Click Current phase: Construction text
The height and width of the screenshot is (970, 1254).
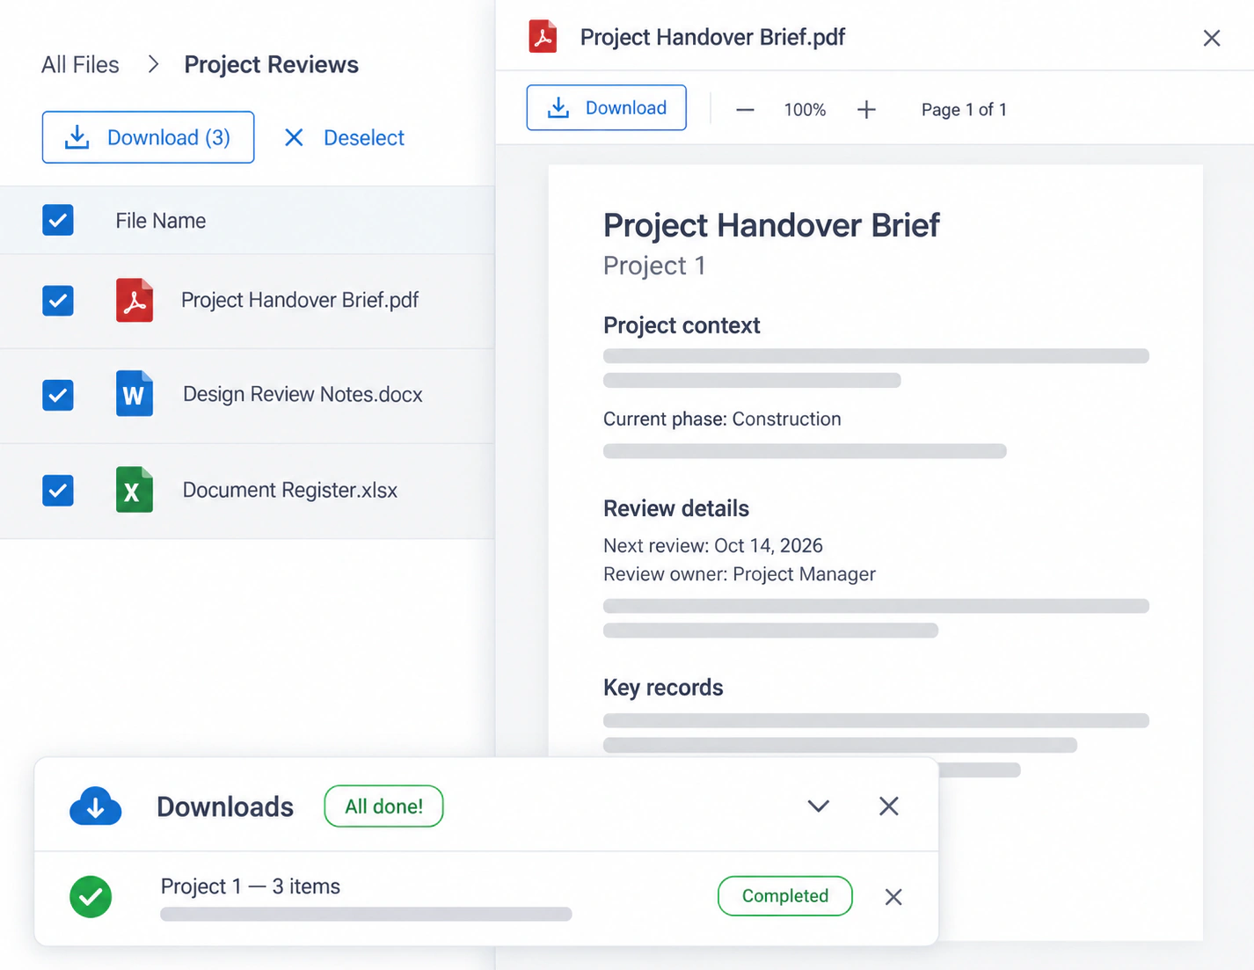tap(722, 419)
